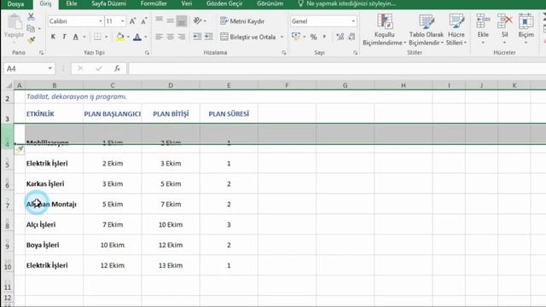The image size is (546, 307).
Task: Click the Cut scissors icon
Action: click(31, 17)
